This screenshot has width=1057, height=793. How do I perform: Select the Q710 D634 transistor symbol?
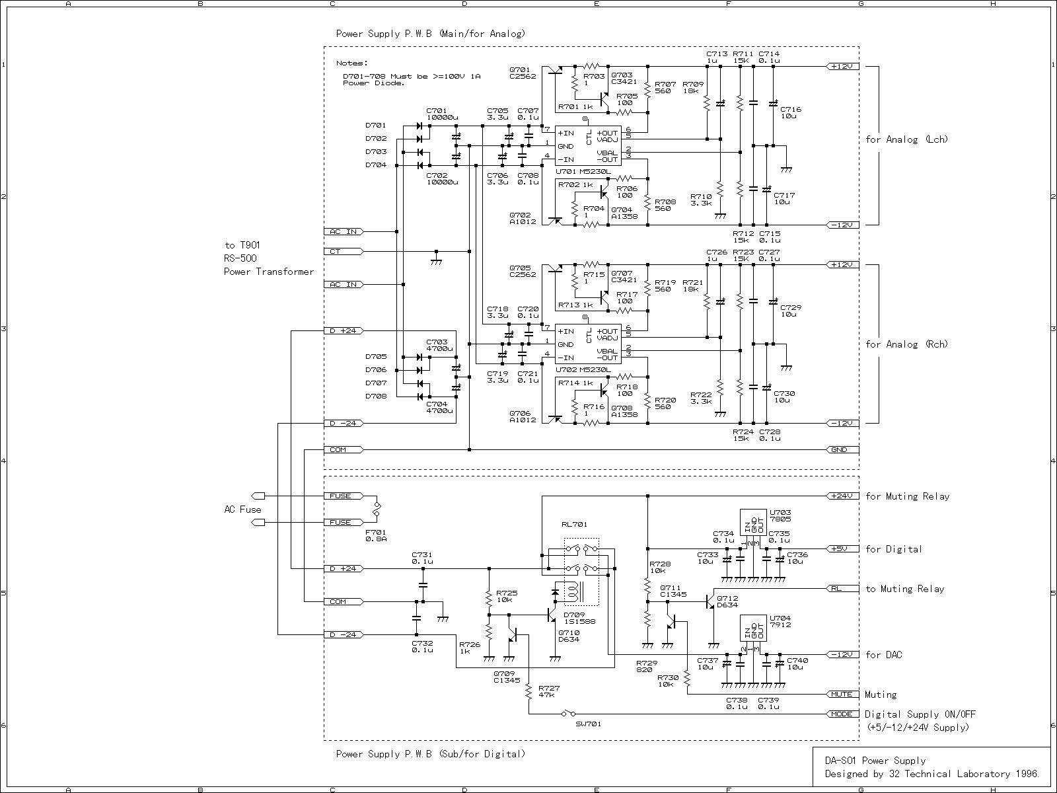pos(552,615)
